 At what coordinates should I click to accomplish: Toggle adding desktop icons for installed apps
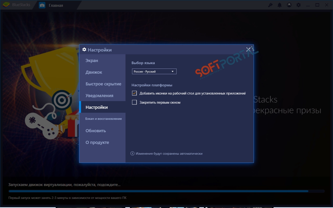pos(134,93)
